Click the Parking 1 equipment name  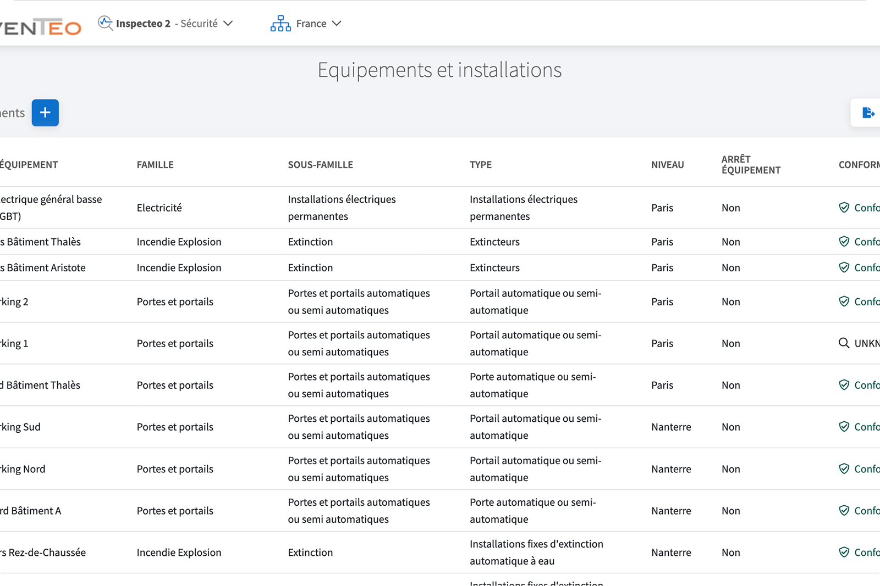(14, 343)
